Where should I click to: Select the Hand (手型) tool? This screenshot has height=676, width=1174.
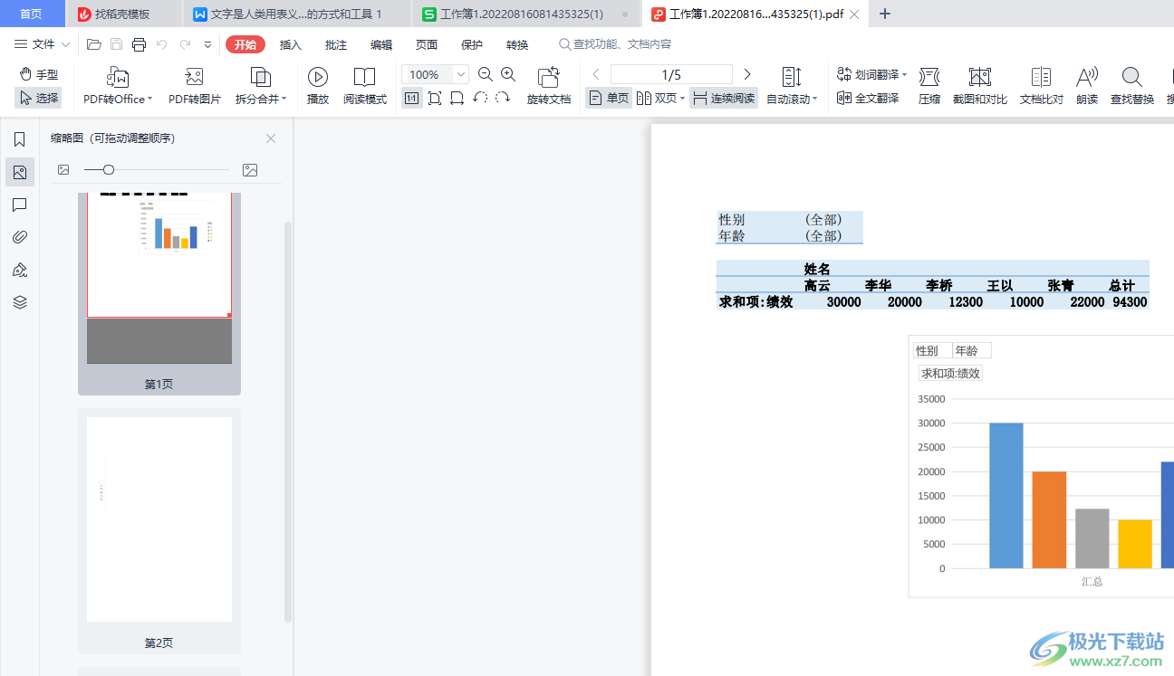pos(38,74)
